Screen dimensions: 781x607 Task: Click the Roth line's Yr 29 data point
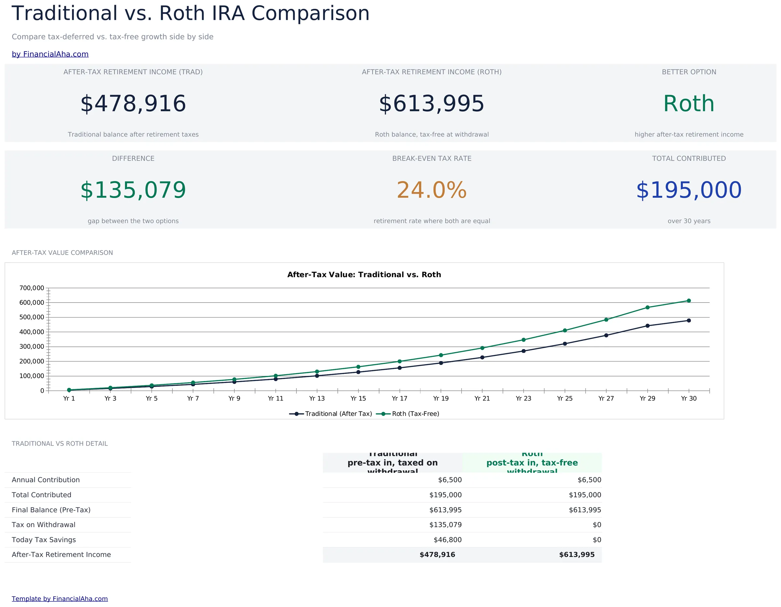click(x=647, y=307)
